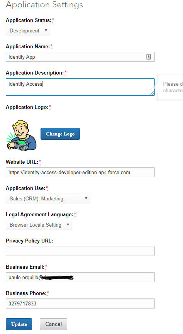The image size is (183, 334).
Task: Click the description hint tooltip box
Action: pyautogui.click(x=170, y=87)
